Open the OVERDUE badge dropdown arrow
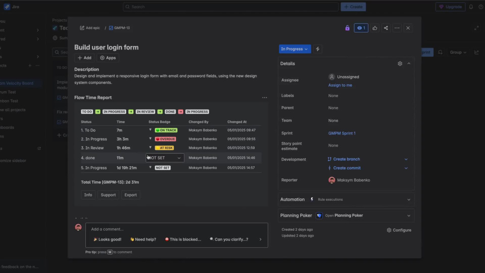Screen dimensions: 485x273 (150, 139)
